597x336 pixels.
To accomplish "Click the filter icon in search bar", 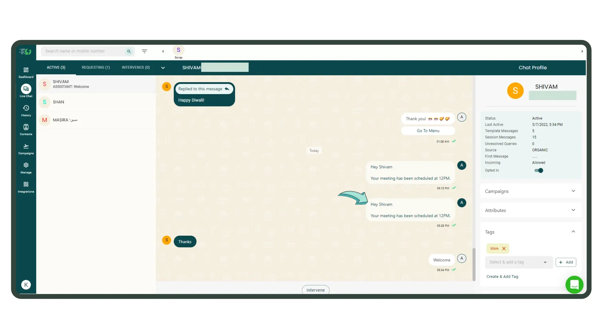I will tap(144, 51).
